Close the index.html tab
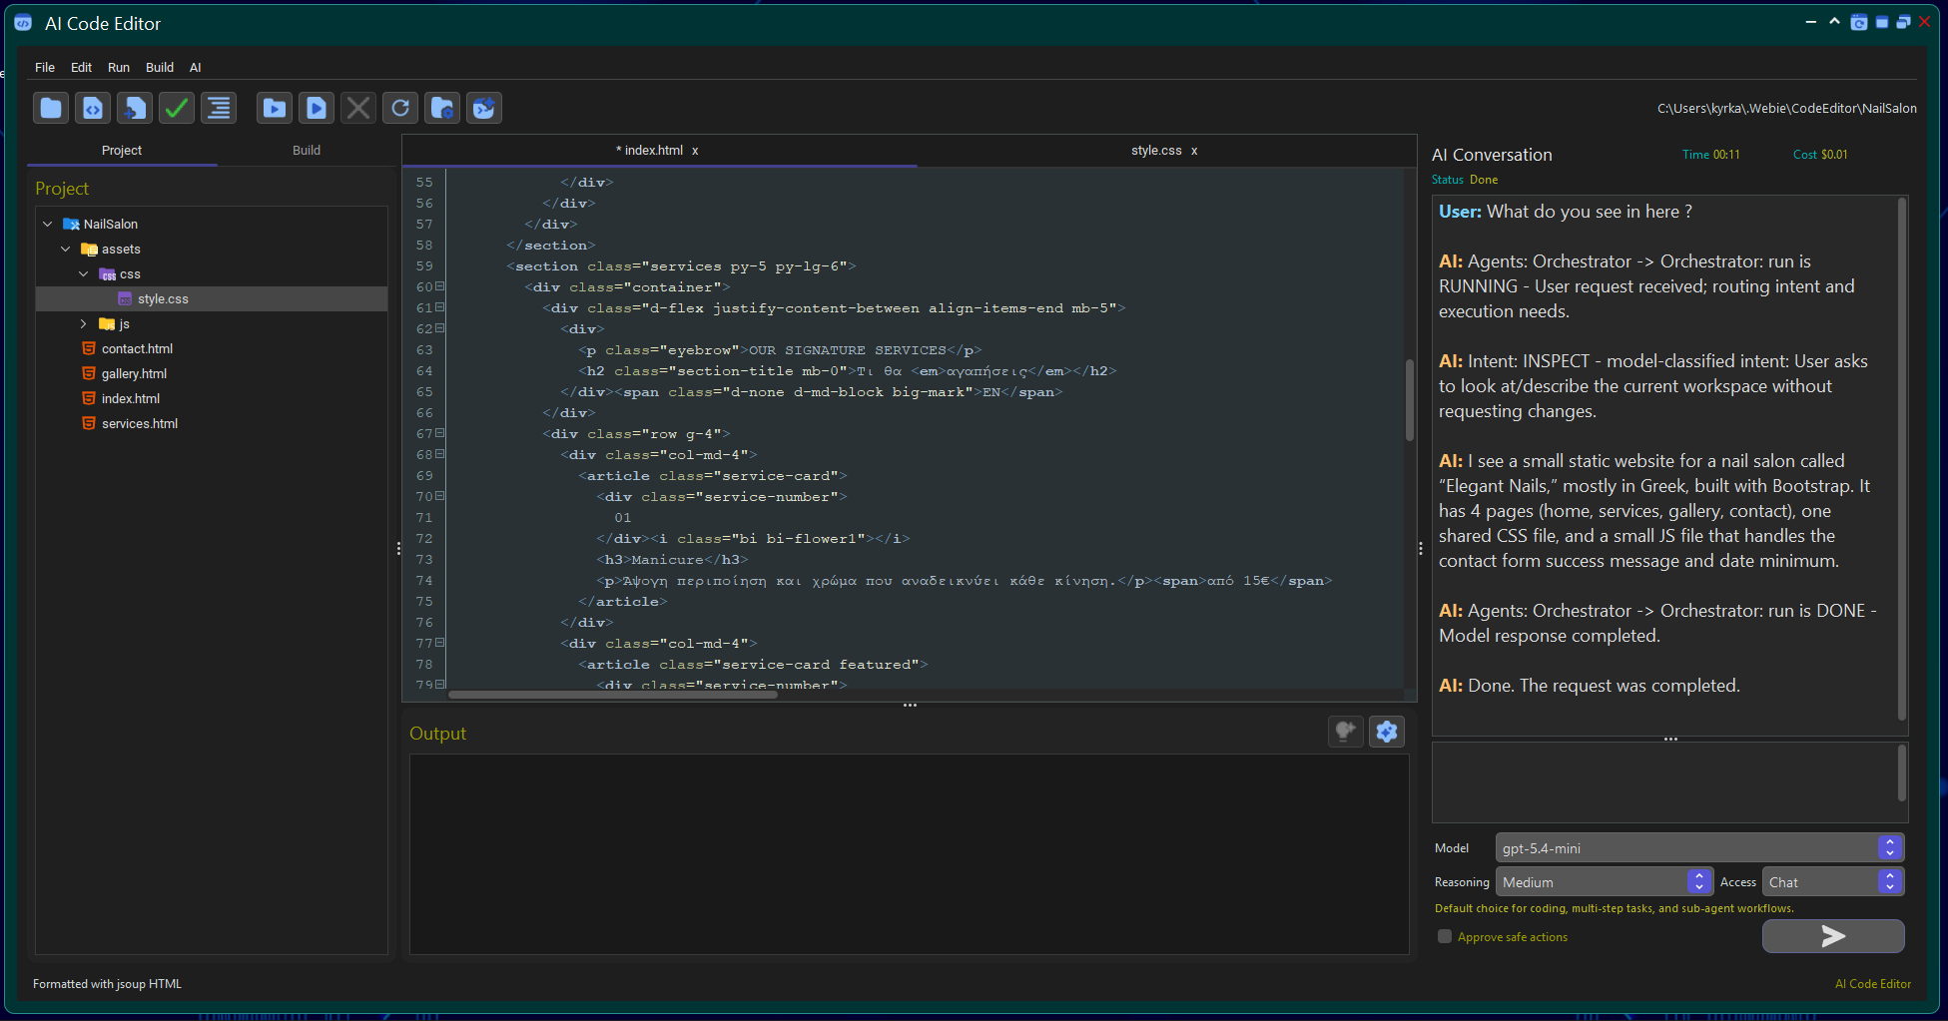Screen dimensions: 1948x1021 tap(695, 152)
